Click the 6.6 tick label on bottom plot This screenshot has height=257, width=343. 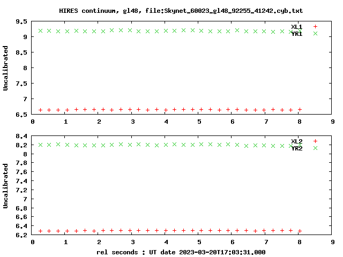click(x=21, y=217)
